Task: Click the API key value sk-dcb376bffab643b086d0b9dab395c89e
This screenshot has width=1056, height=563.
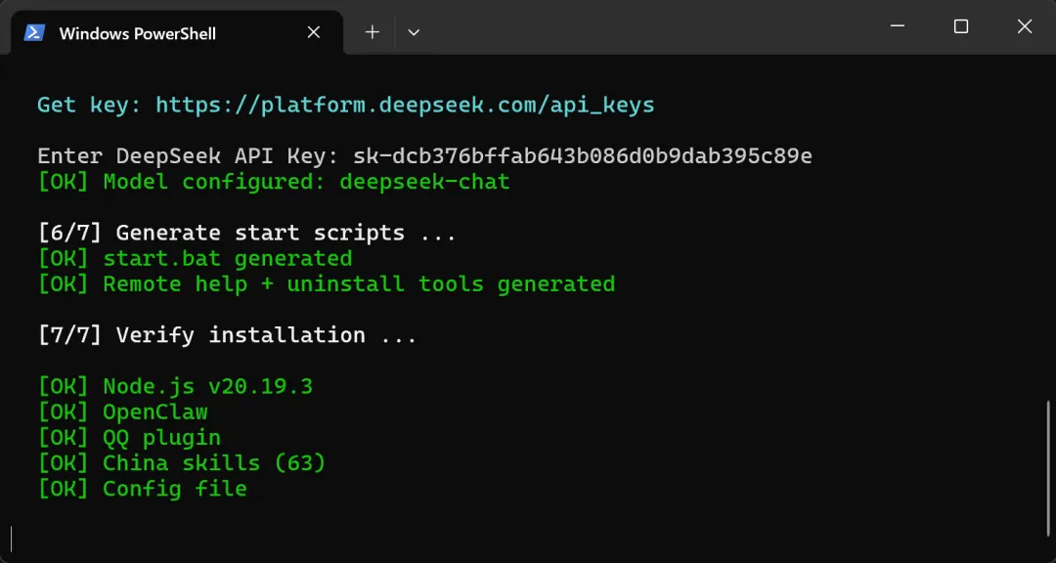Action: pyautogui.click(x=583, y=156)
